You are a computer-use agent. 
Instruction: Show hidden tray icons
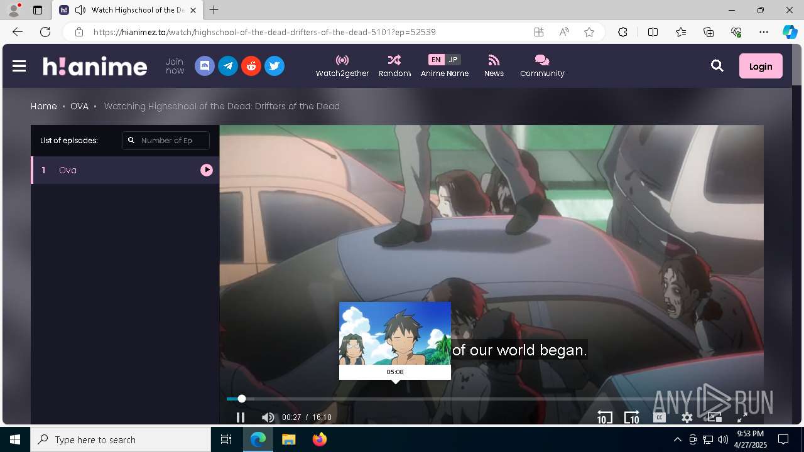[x=677, y=439]
